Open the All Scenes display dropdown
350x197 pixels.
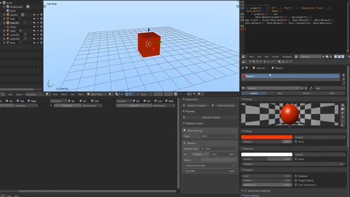(x=33, y=95)
